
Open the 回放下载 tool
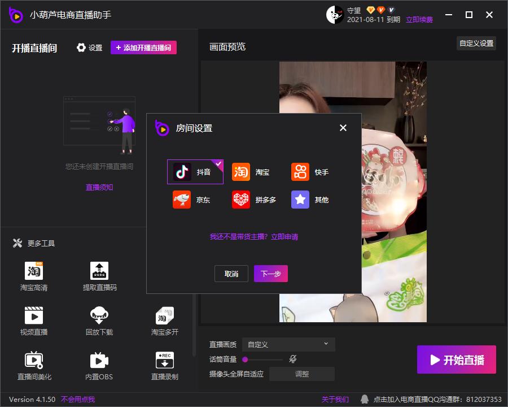coord(99,321)
